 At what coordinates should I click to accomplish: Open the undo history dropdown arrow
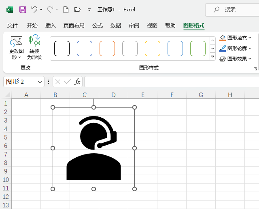pos(41,10)
